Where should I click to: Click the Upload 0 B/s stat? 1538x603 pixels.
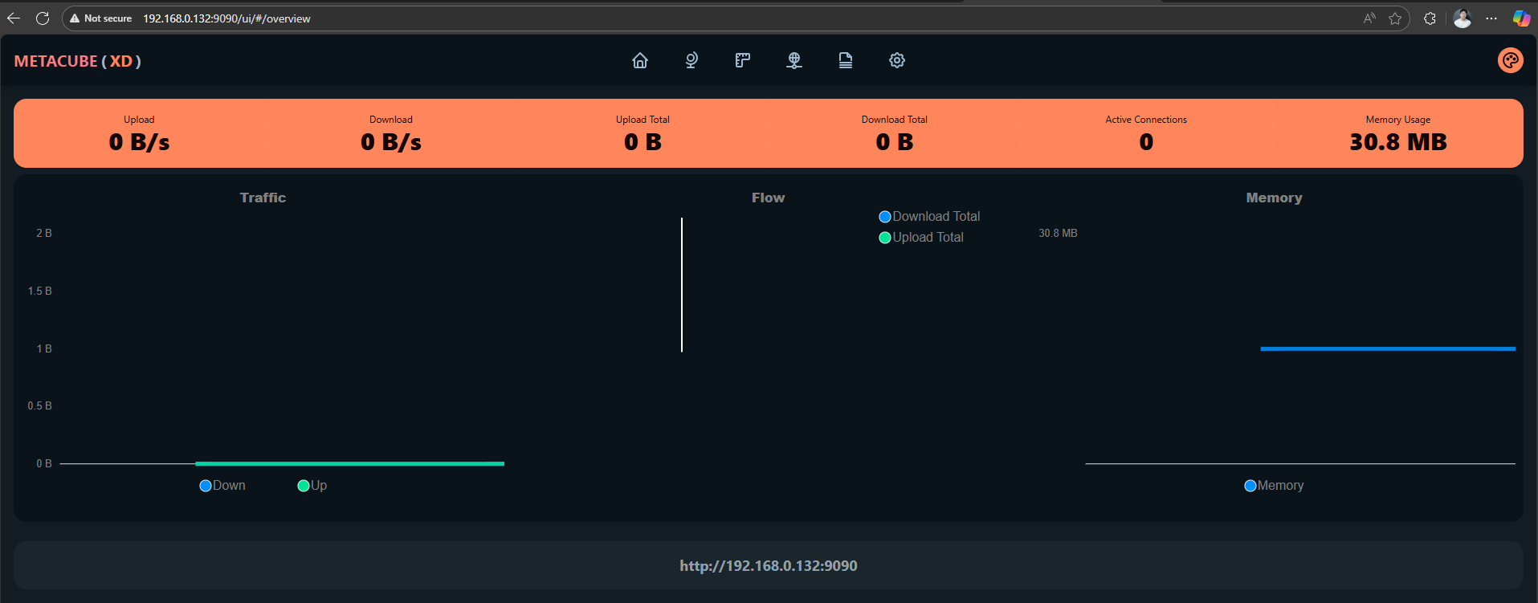[139, 134]
